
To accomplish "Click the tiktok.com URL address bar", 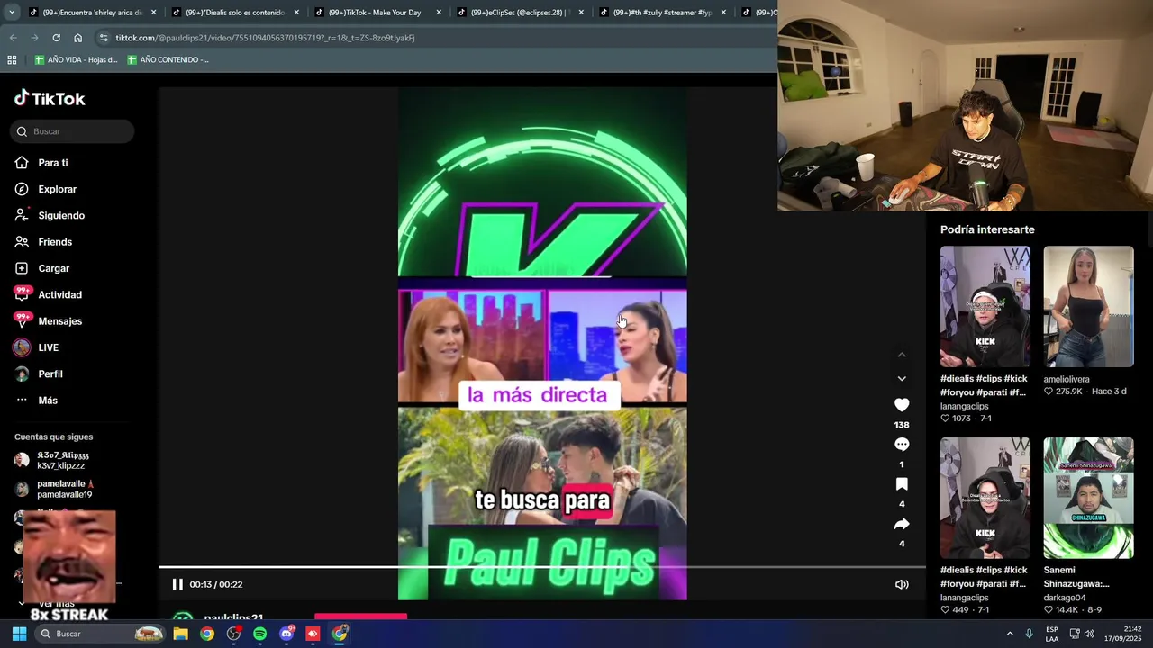I will (265, 38).
